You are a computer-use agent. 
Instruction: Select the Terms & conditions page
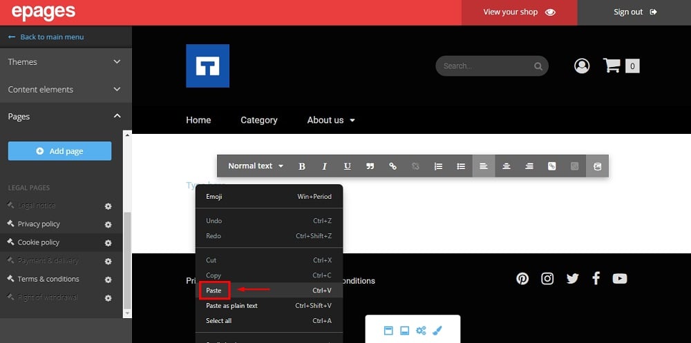tap(48, 279)
